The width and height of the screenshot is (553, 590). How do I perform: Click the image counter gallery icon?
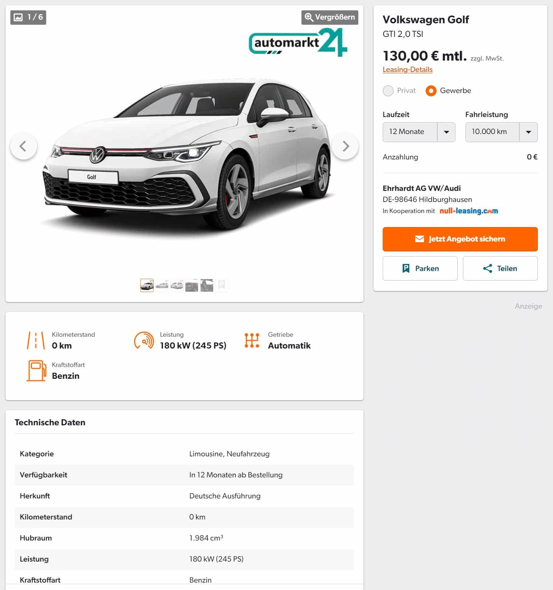18,17
